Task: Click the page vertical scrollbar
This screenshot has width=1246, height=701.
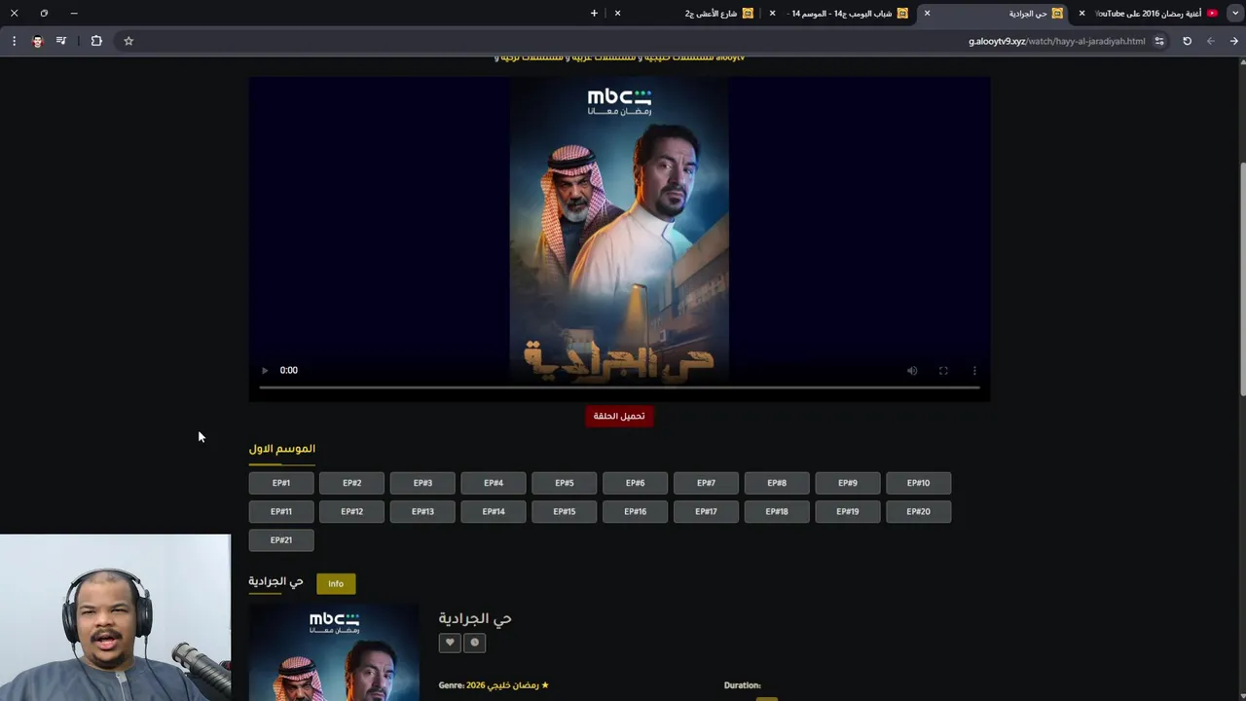Action: tap(1242, 277)
